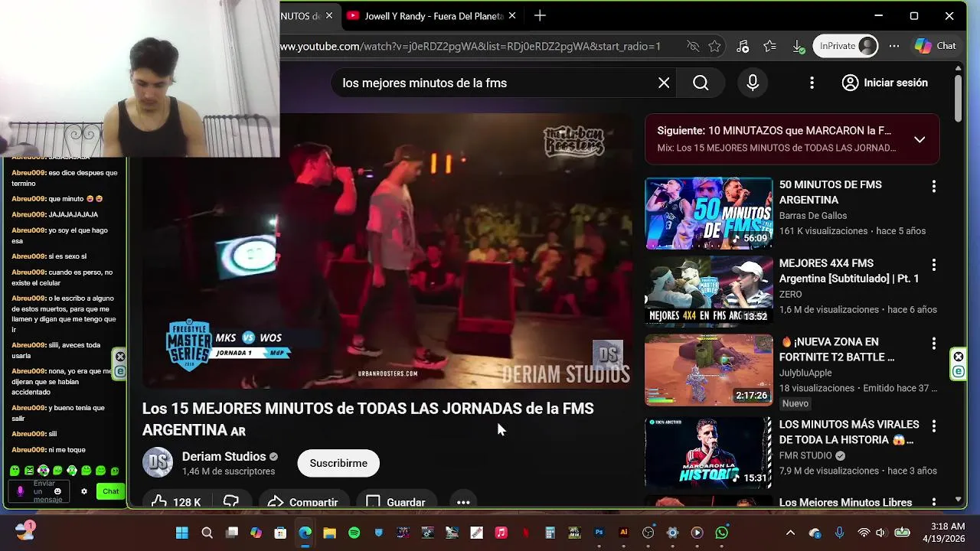Open emoji picker in chat message box
This screenshot has height=551, width=980.
tap(57, 491)
